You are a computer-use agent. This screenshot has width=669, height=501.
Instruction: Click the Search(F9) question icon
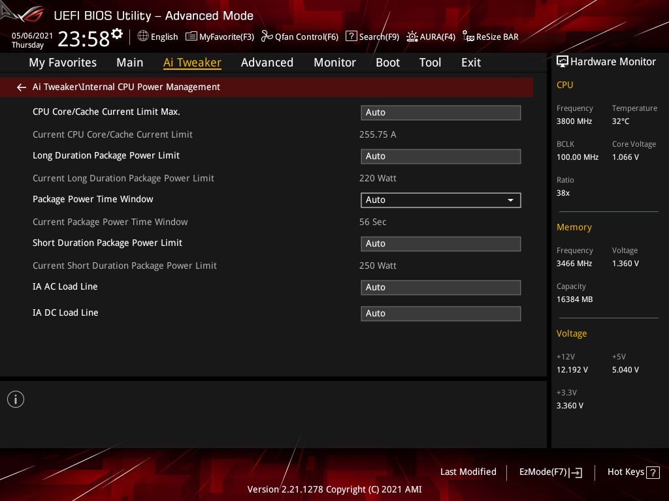351,37
